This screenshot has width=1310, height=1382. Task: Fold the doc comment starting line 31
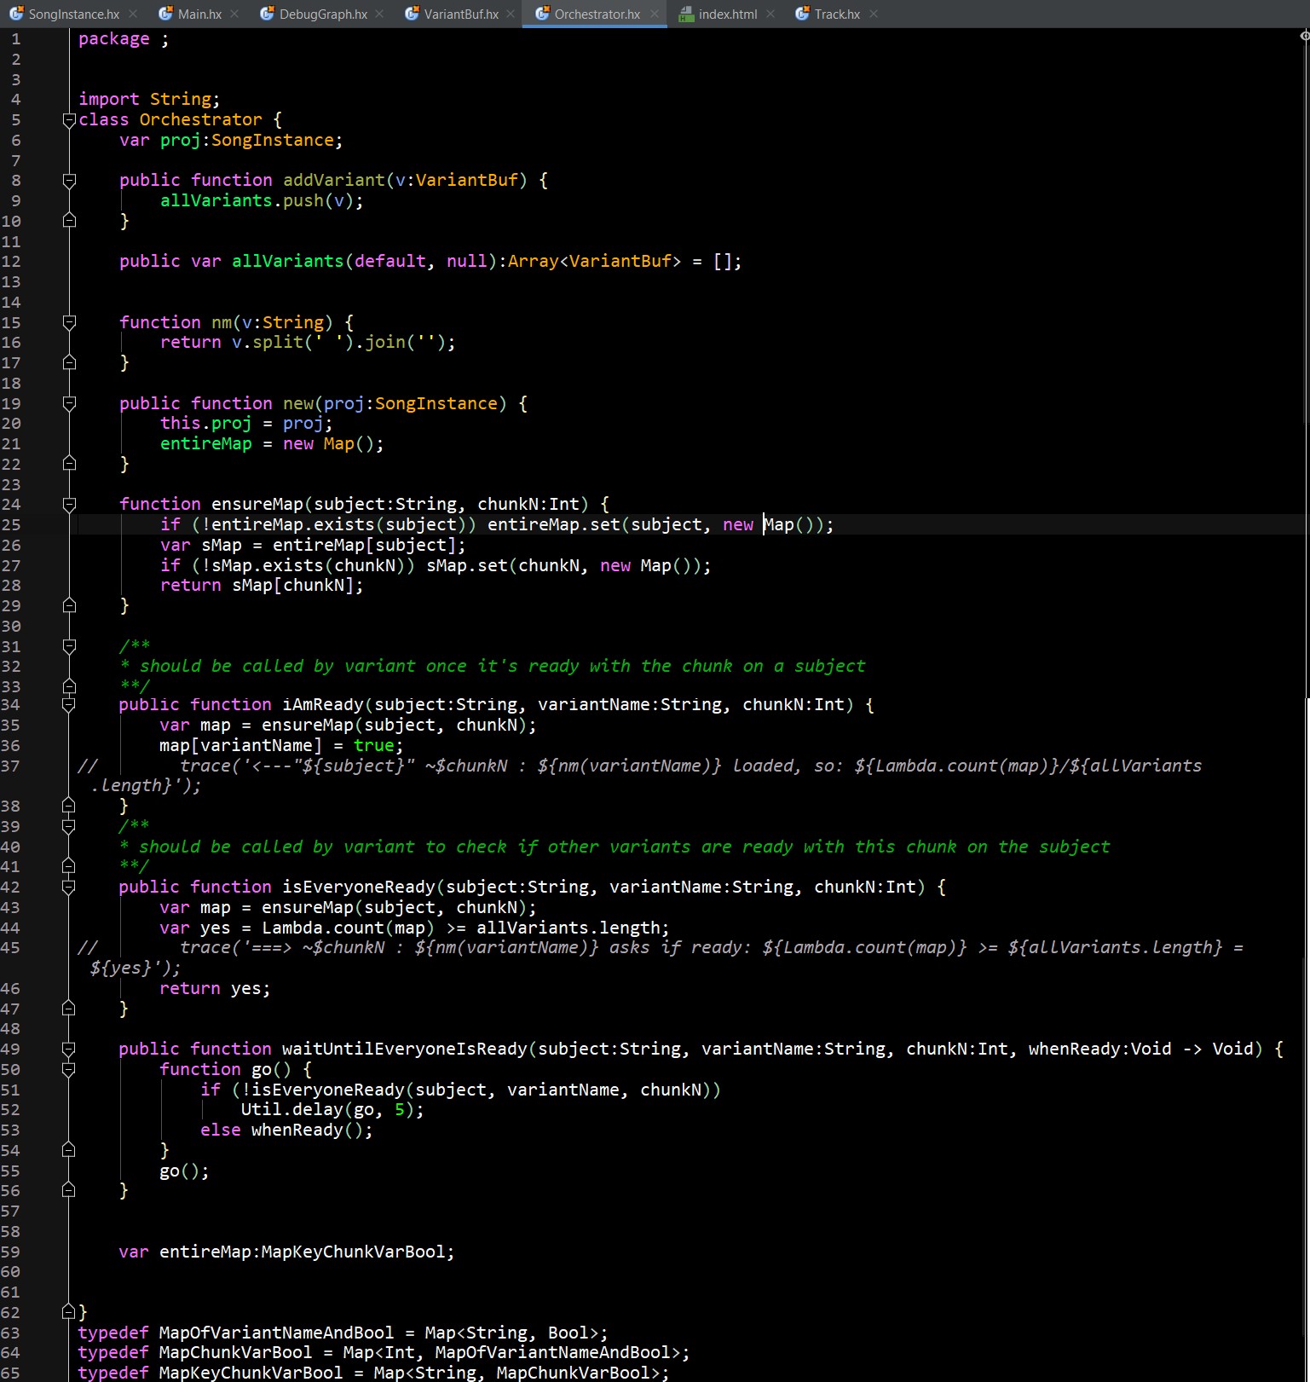tap(70, 646)
